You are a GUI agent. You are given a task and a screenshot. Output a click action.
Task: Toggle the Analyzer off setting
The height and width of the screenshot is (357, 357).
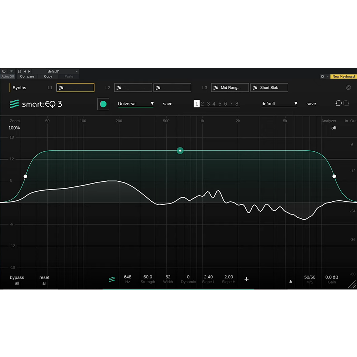coord(333,128)
